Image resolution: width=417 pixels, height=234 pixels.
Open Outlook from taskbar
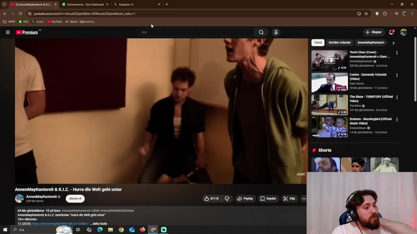pos(132,230)
